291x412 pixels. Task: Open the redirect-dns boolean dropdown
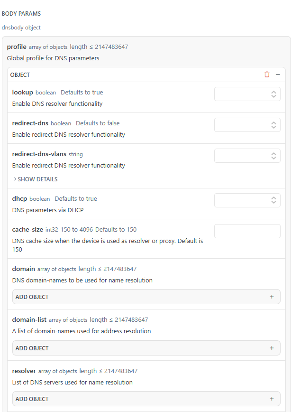point(247,125)
